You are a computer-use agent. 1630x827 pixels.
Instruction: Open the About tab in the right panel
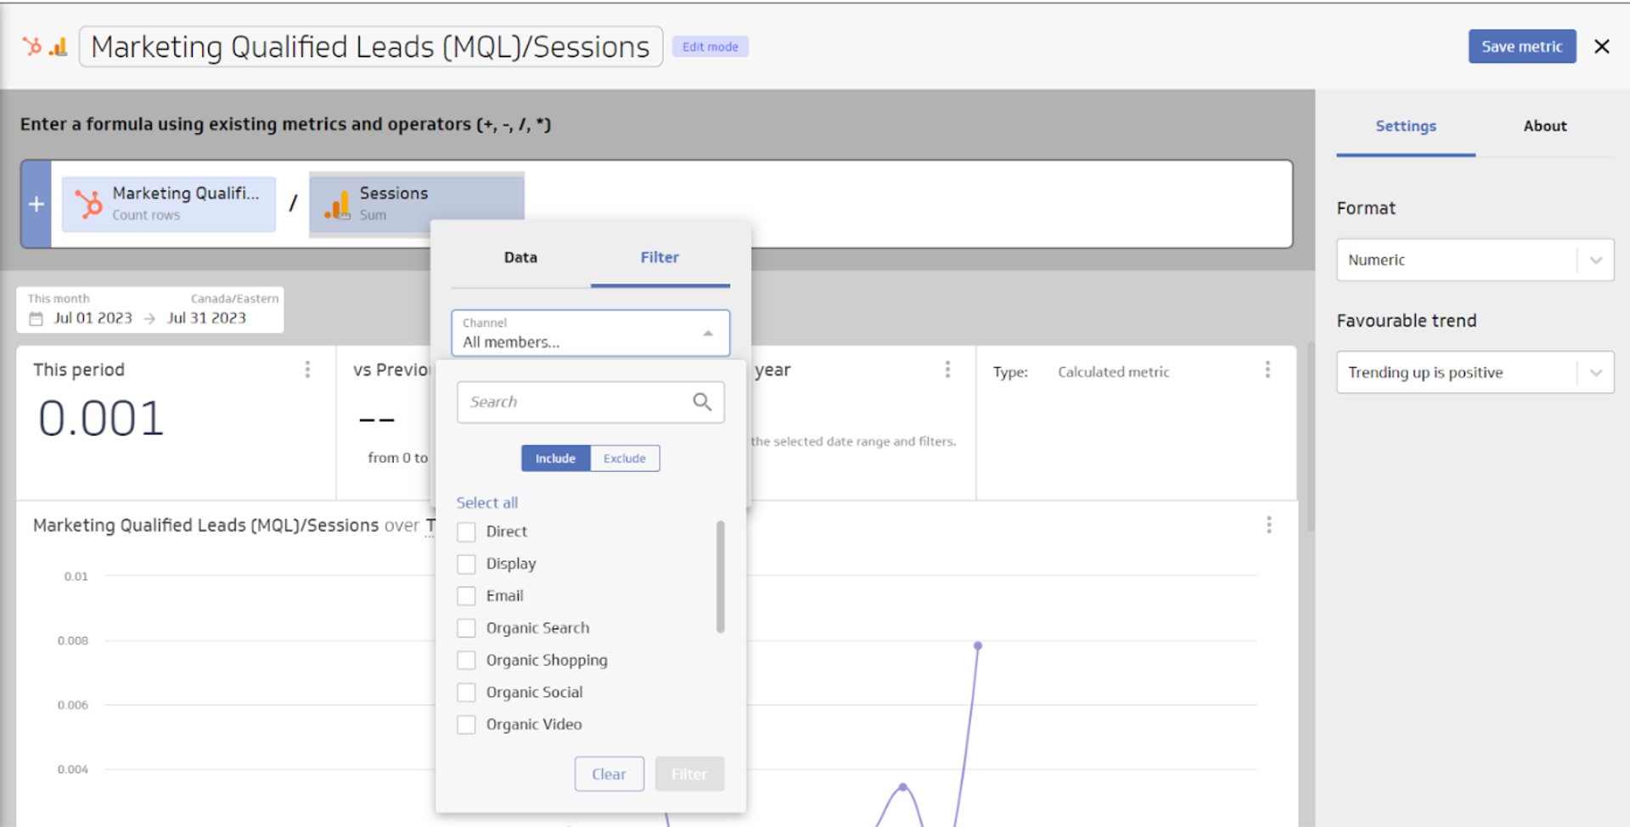click(x=1544, y=126)
